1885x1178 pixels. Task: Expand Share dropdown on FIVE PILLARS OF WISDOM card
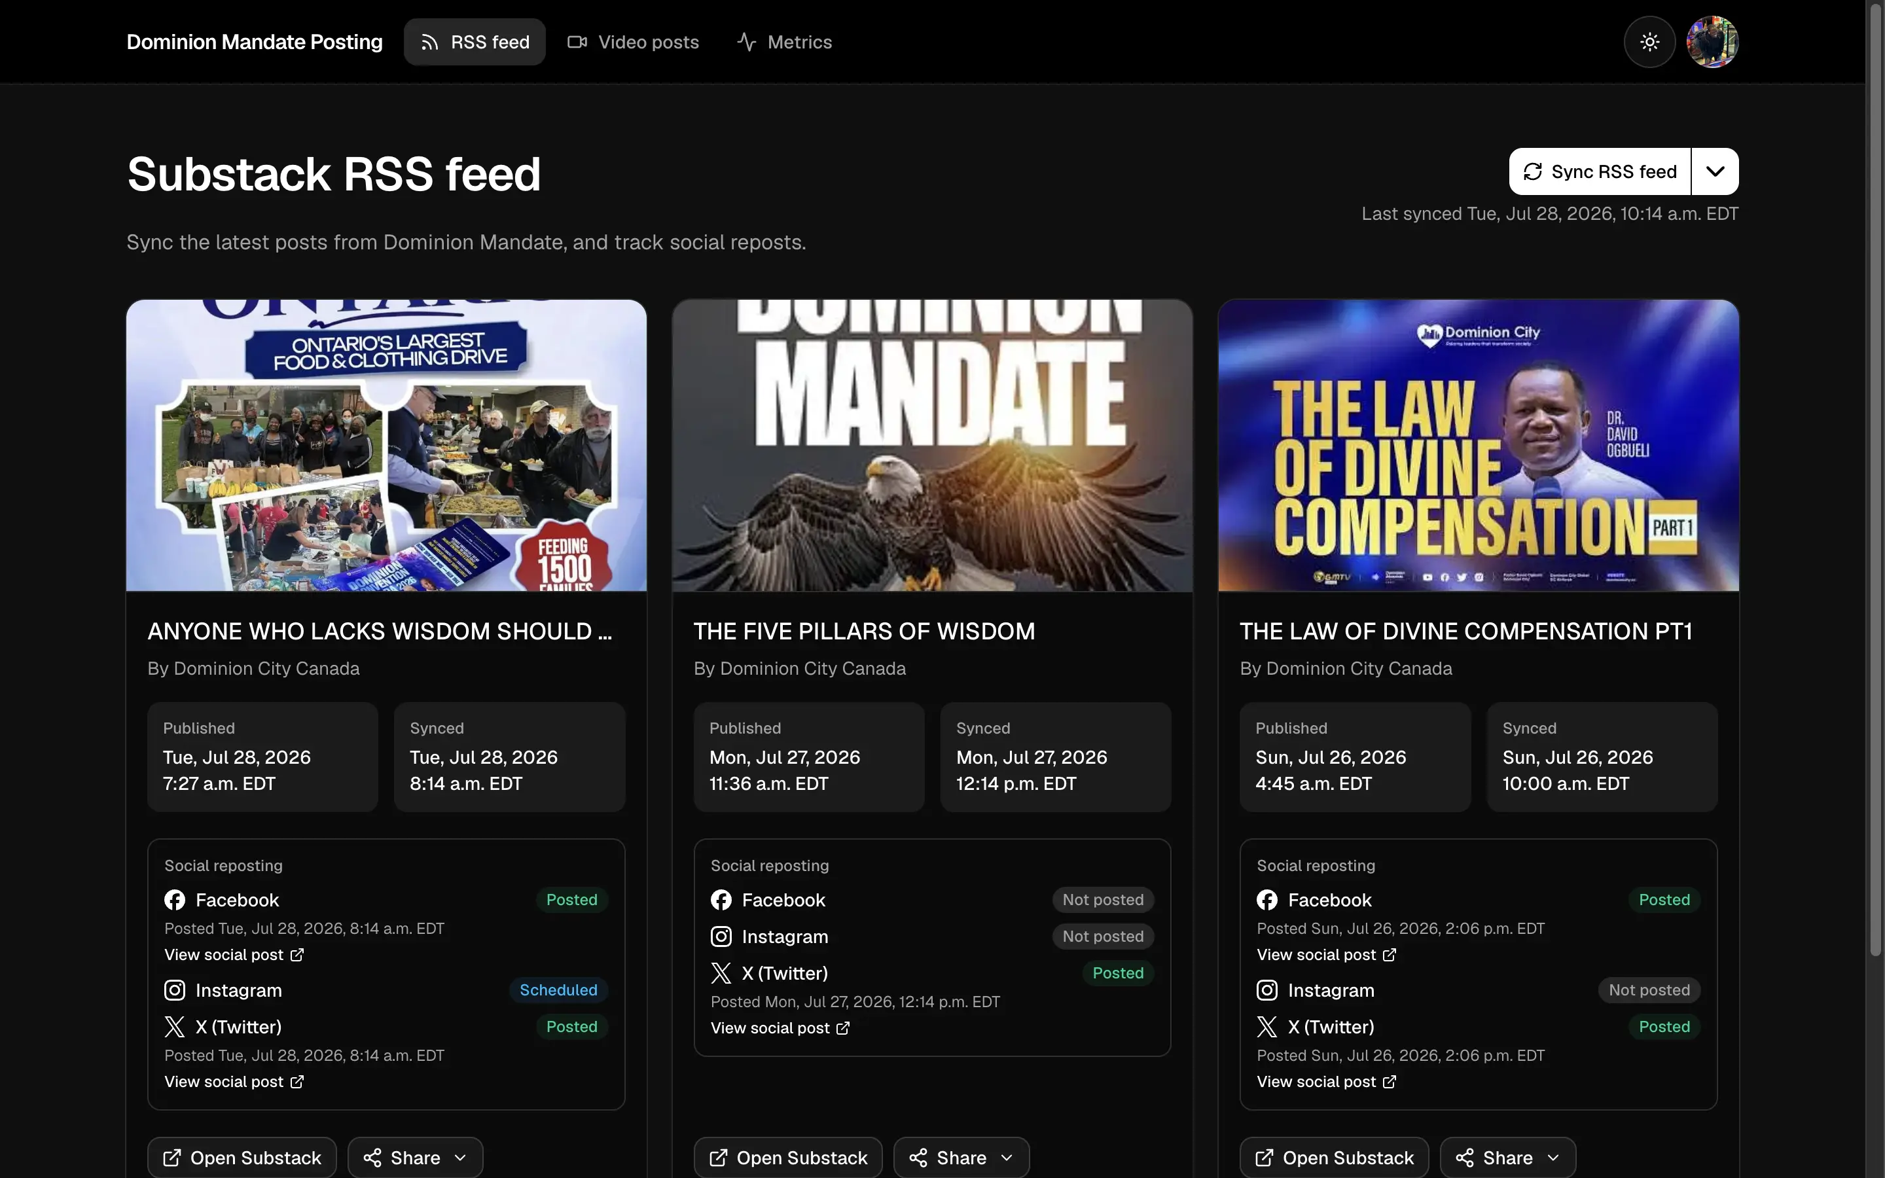[961, 1158]
